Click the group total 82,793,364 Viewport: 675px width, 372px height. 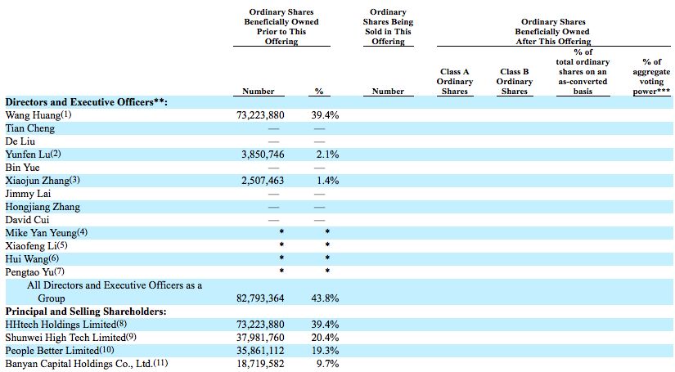pos(260,298)
